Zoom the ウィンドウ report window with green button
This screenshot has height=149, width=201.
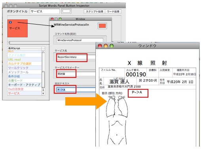click(112, 46)
